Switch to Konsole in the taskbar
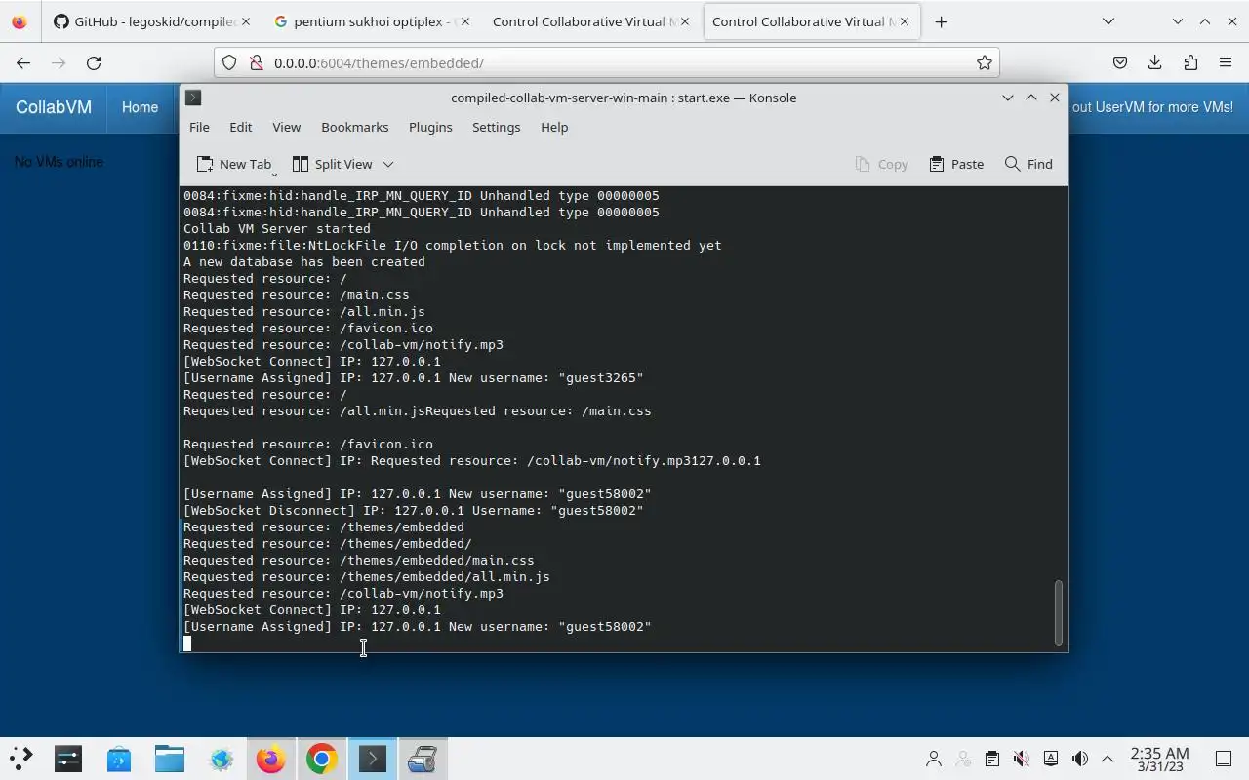This screenshot has width=1249, height=780. tap(373, 759)
